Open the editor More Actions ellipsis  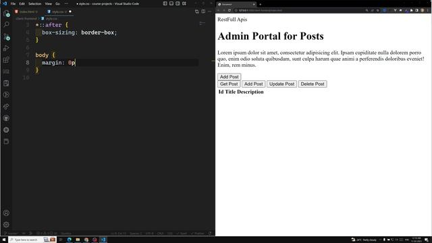click(210, 11)
